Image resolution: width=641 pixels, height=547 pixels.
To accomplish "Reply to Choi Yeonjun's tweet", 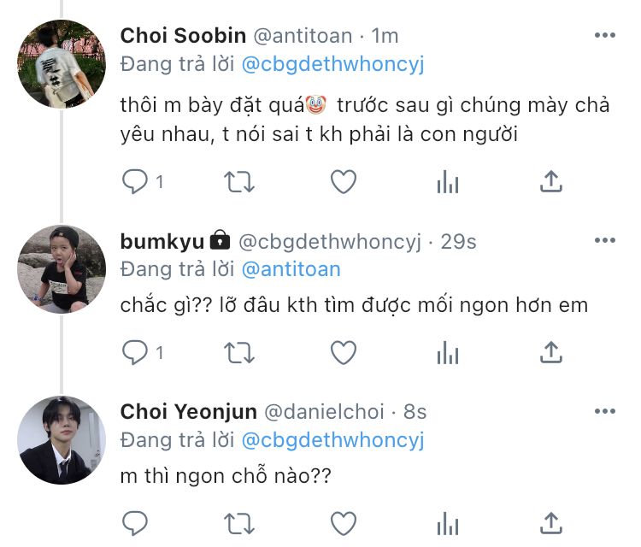I will 135,521.
